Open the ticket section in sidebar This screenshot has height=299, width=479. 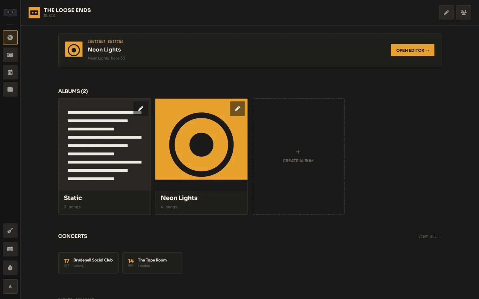[x=10, y=55]
